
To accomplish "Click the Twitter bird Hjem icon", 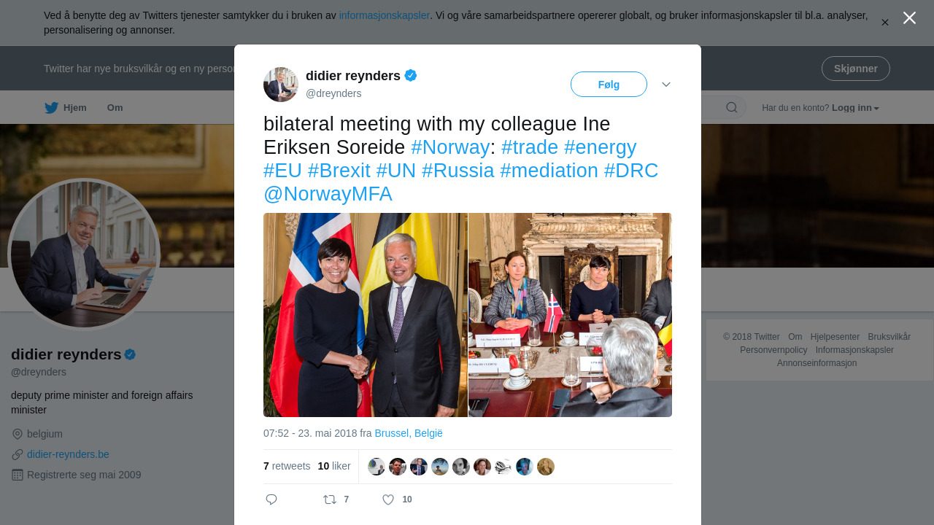I will tap(51, 108).
